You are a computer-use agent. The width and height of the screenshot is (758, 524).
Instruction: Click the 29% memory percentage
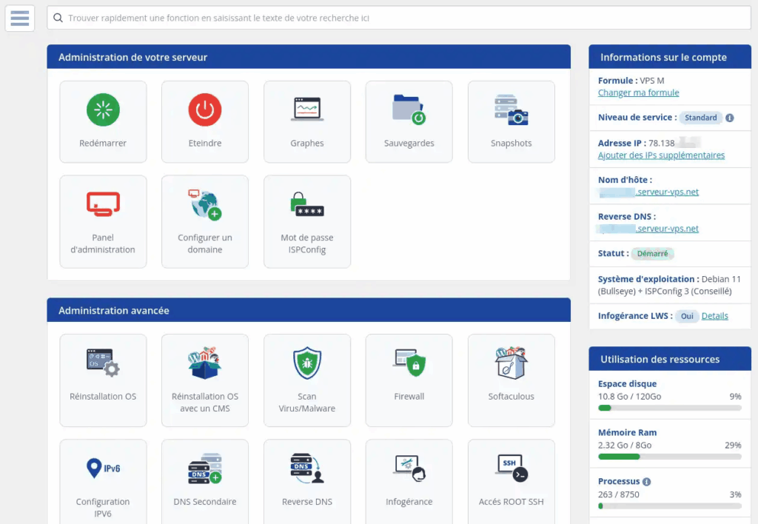point(733,446)
